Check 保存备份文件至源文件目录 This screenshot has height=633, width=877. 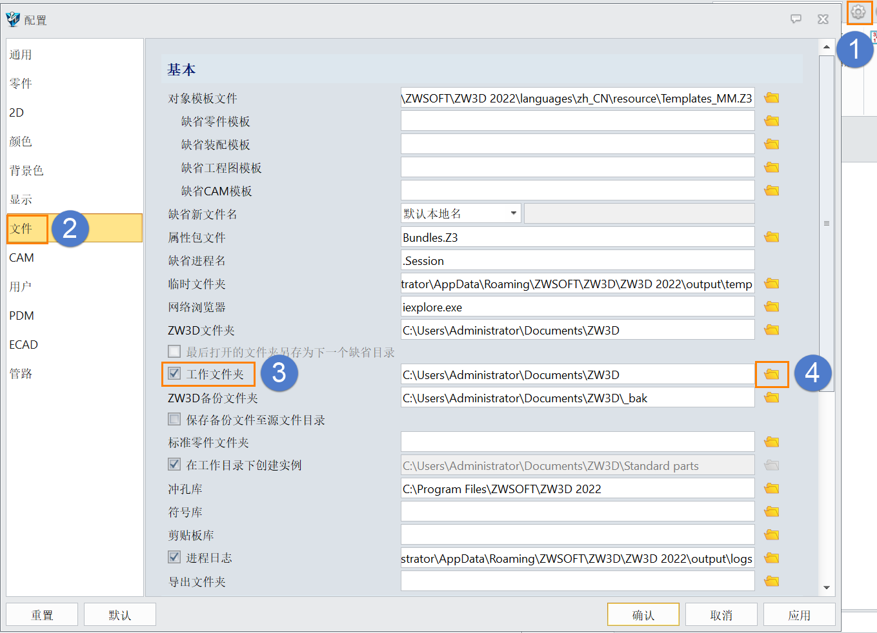point(174,419)
